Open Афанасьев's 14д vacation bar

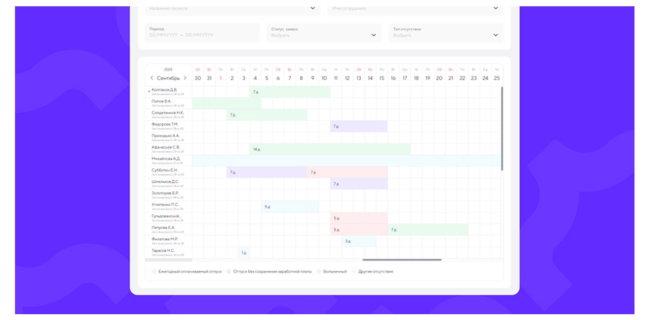tap(330, 149)
